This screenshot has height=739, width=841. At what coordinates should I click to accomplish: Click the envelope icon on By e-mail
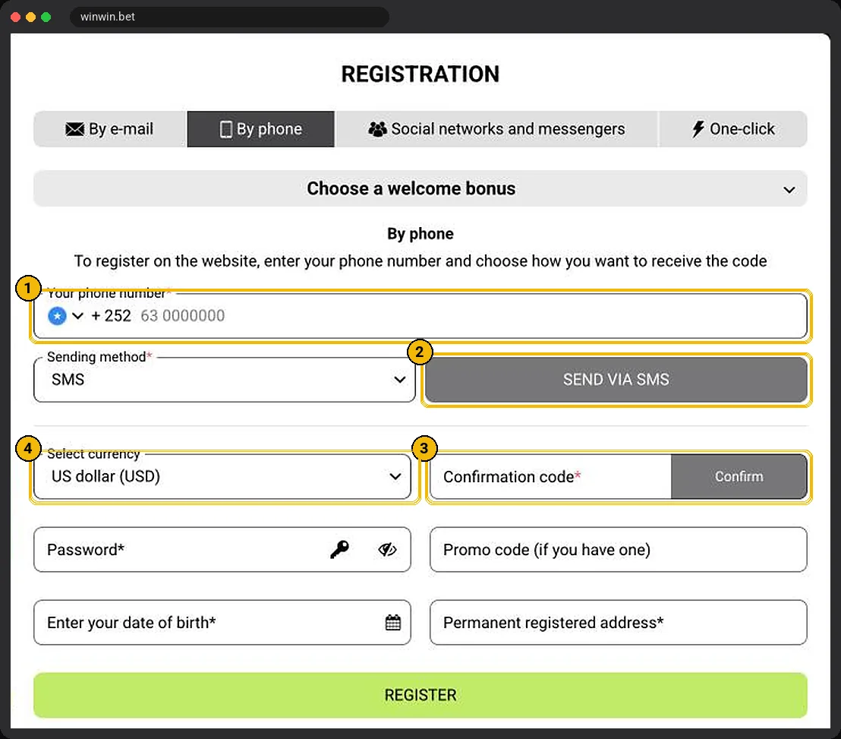pos(74,129)
